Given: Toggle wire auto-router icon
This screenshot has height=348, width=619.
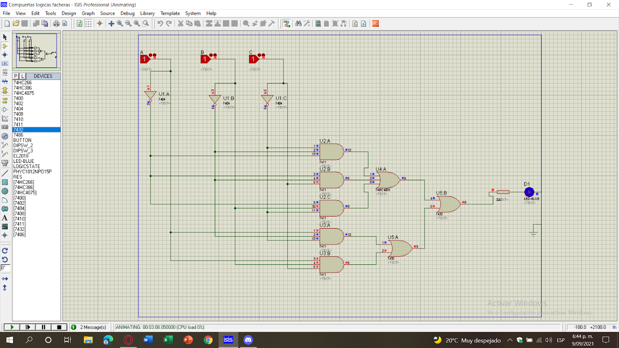Looking at the screenshot, I should coord(287,24).
